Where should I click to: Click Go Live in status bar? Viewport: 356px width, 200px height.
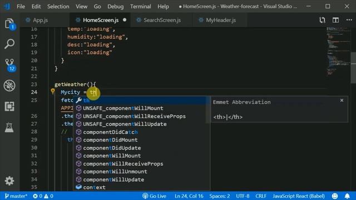coord(155,196)
